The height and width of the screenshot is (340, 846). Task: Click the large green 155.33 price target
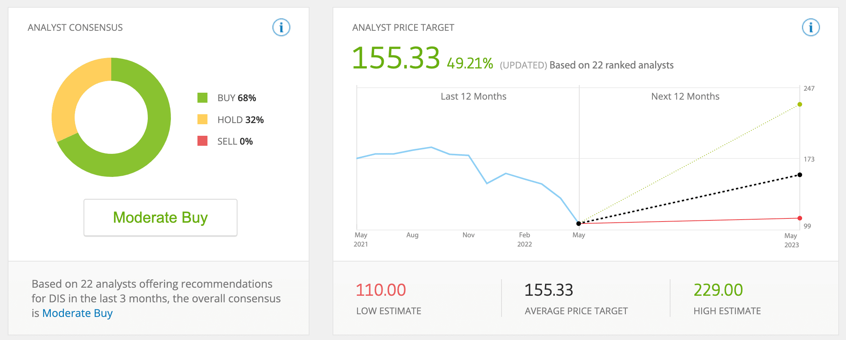tap(396, 58)
